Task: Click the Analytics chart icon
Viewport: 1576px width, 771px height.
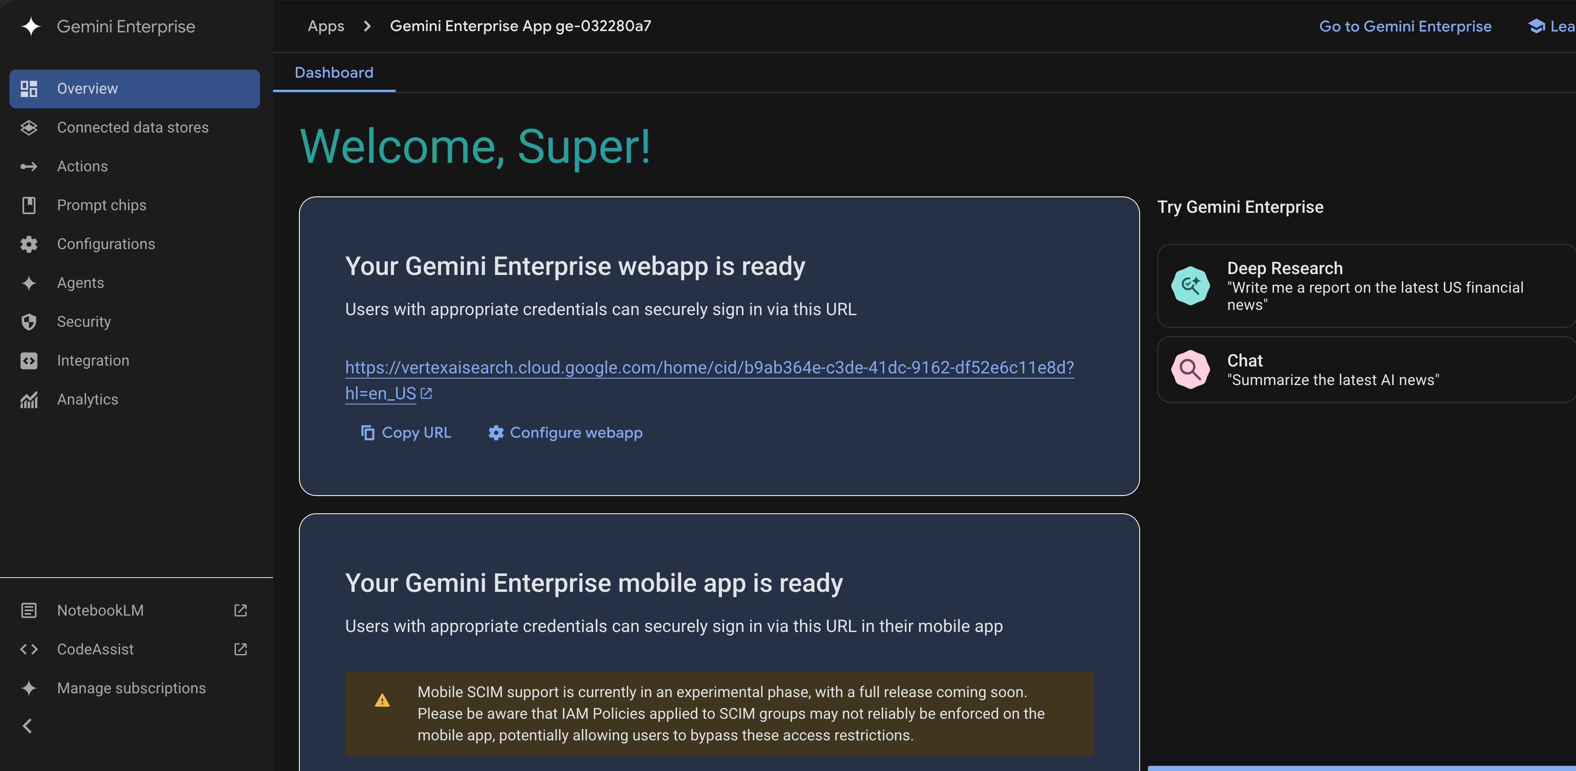Action: (29, 399)
